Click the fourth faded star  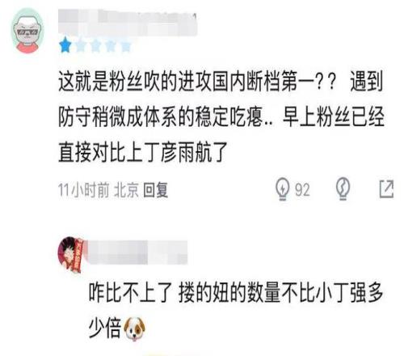pos(111,46)
